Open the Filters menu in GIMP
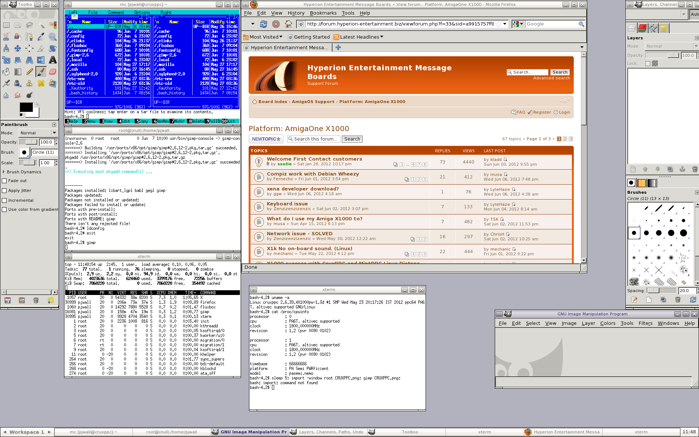The width and height of the screenshot is (699, 437). tap(645, 323)
